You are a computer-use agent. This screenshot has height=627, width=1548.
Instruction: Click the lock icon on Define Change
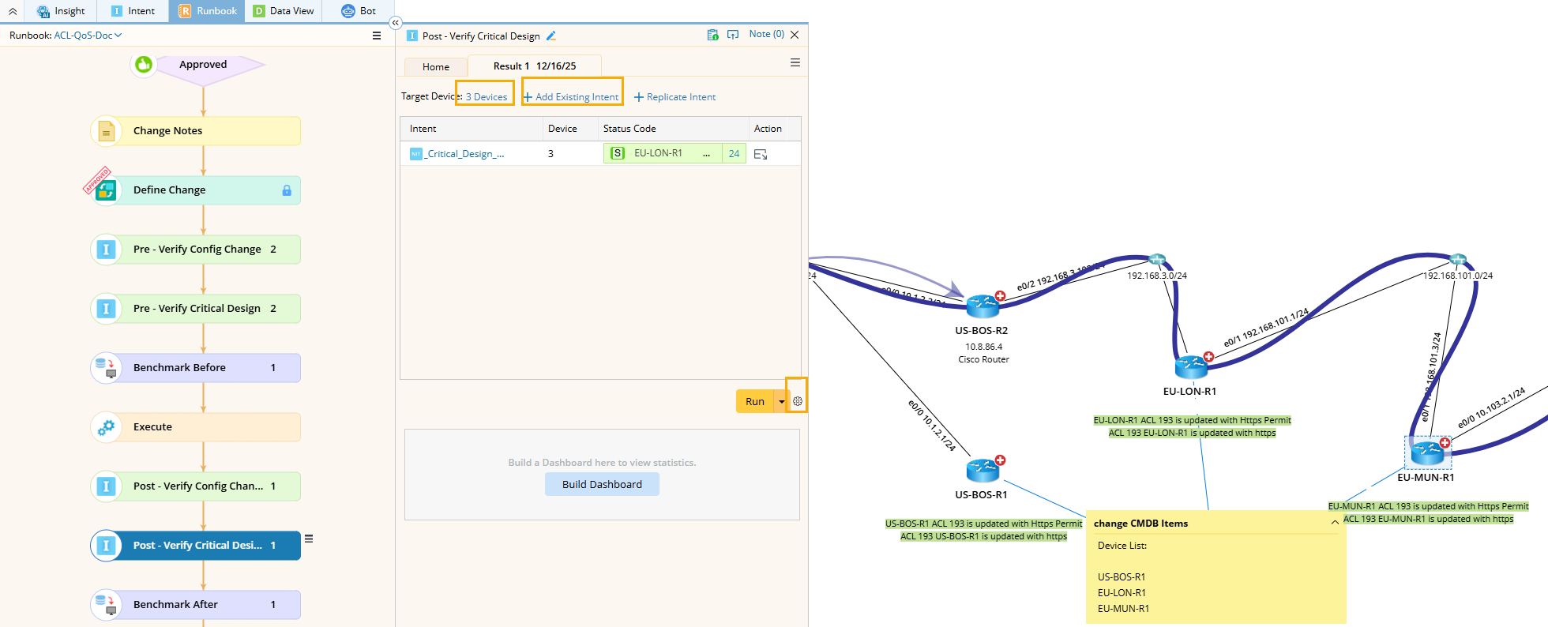click(x=287, y=190)
